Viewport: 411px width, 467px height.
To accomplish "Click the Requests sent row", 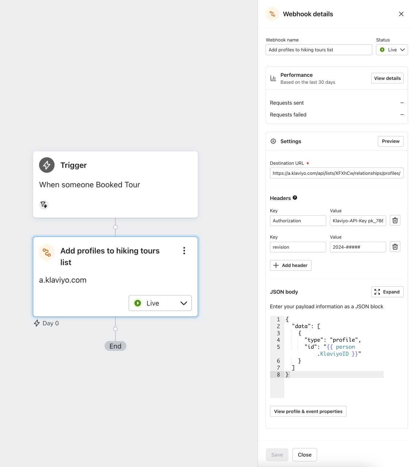I will point(336,103).
